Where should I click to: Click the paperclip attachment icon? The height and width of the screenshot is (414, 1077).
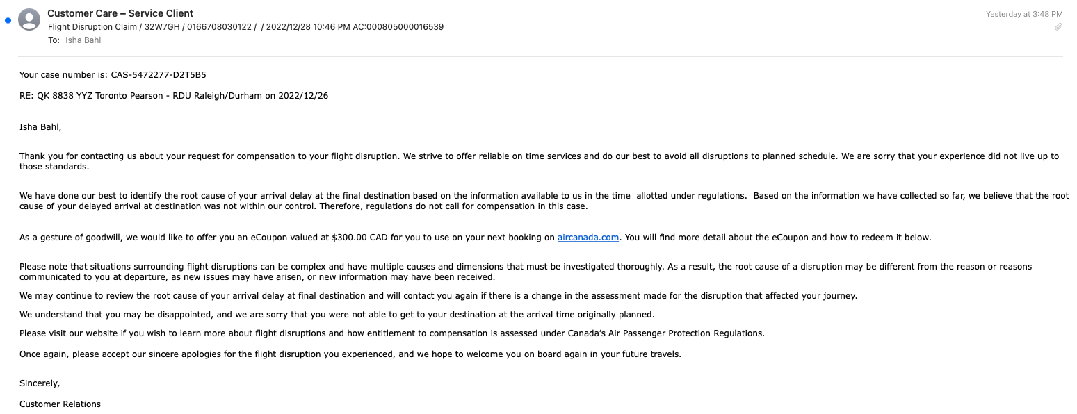coord(1059,26)
